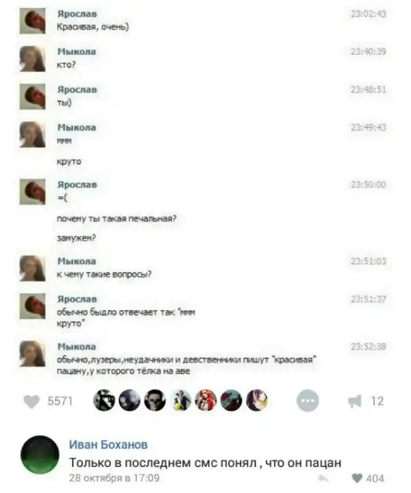Open last purple-haired liker avatar
This screenshot has height=493, width=411.
[257, 401]
